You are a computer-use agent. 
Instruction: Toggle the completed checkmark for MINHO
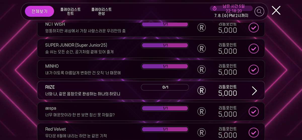coord(254,69)
